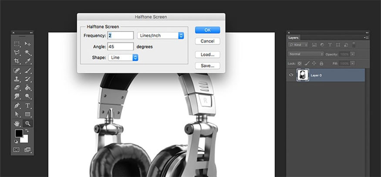Activate the Pen tool
The height and width of the screenshot is (177, 381).
tap(17, 105)
